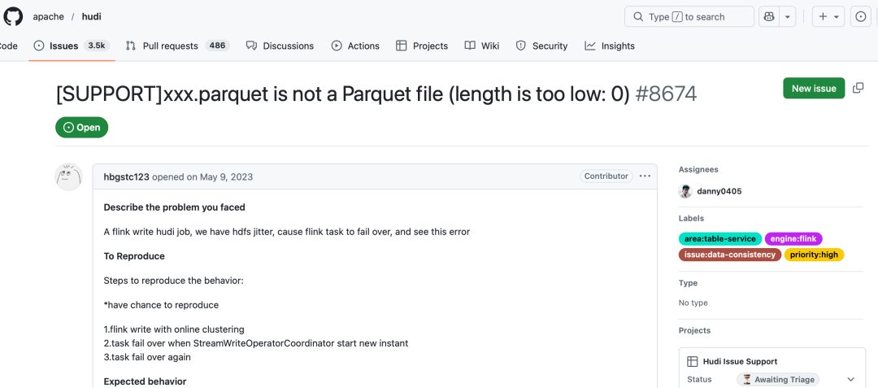This screenshot has height=388, width=878.
Task: Open the Copilot icon button
Action: coord(768,17)
